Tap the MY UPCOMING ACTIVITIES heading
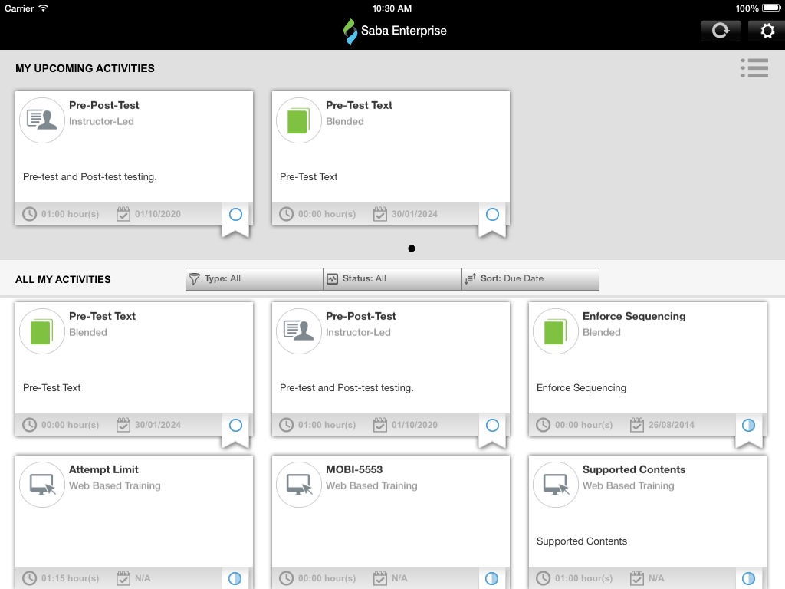This screenshot has height=589, width=785. 85,68
